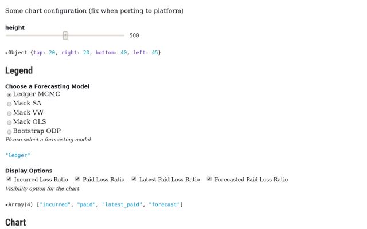
Task: Select the Mack OLS radio button
Action: click(9, 123)
